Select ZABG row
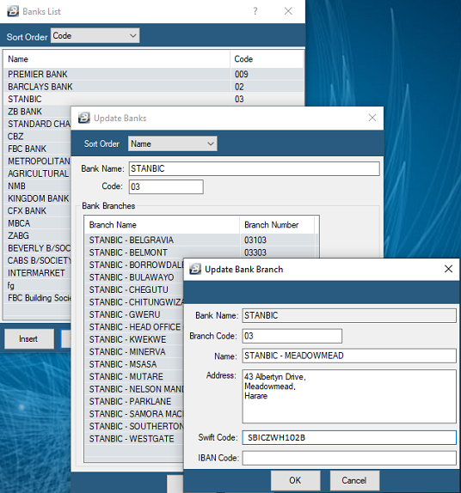The image size is (461, 493). [38, 235]
